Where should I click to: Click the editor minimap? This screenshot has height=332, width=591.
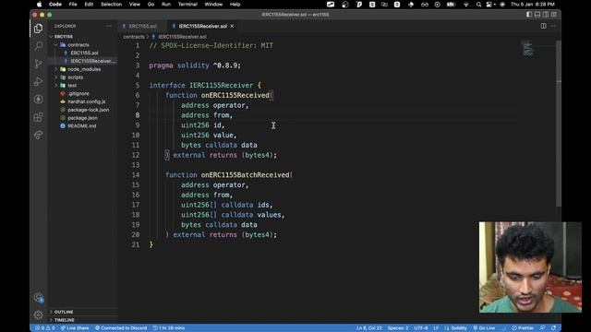pos(528,49)
